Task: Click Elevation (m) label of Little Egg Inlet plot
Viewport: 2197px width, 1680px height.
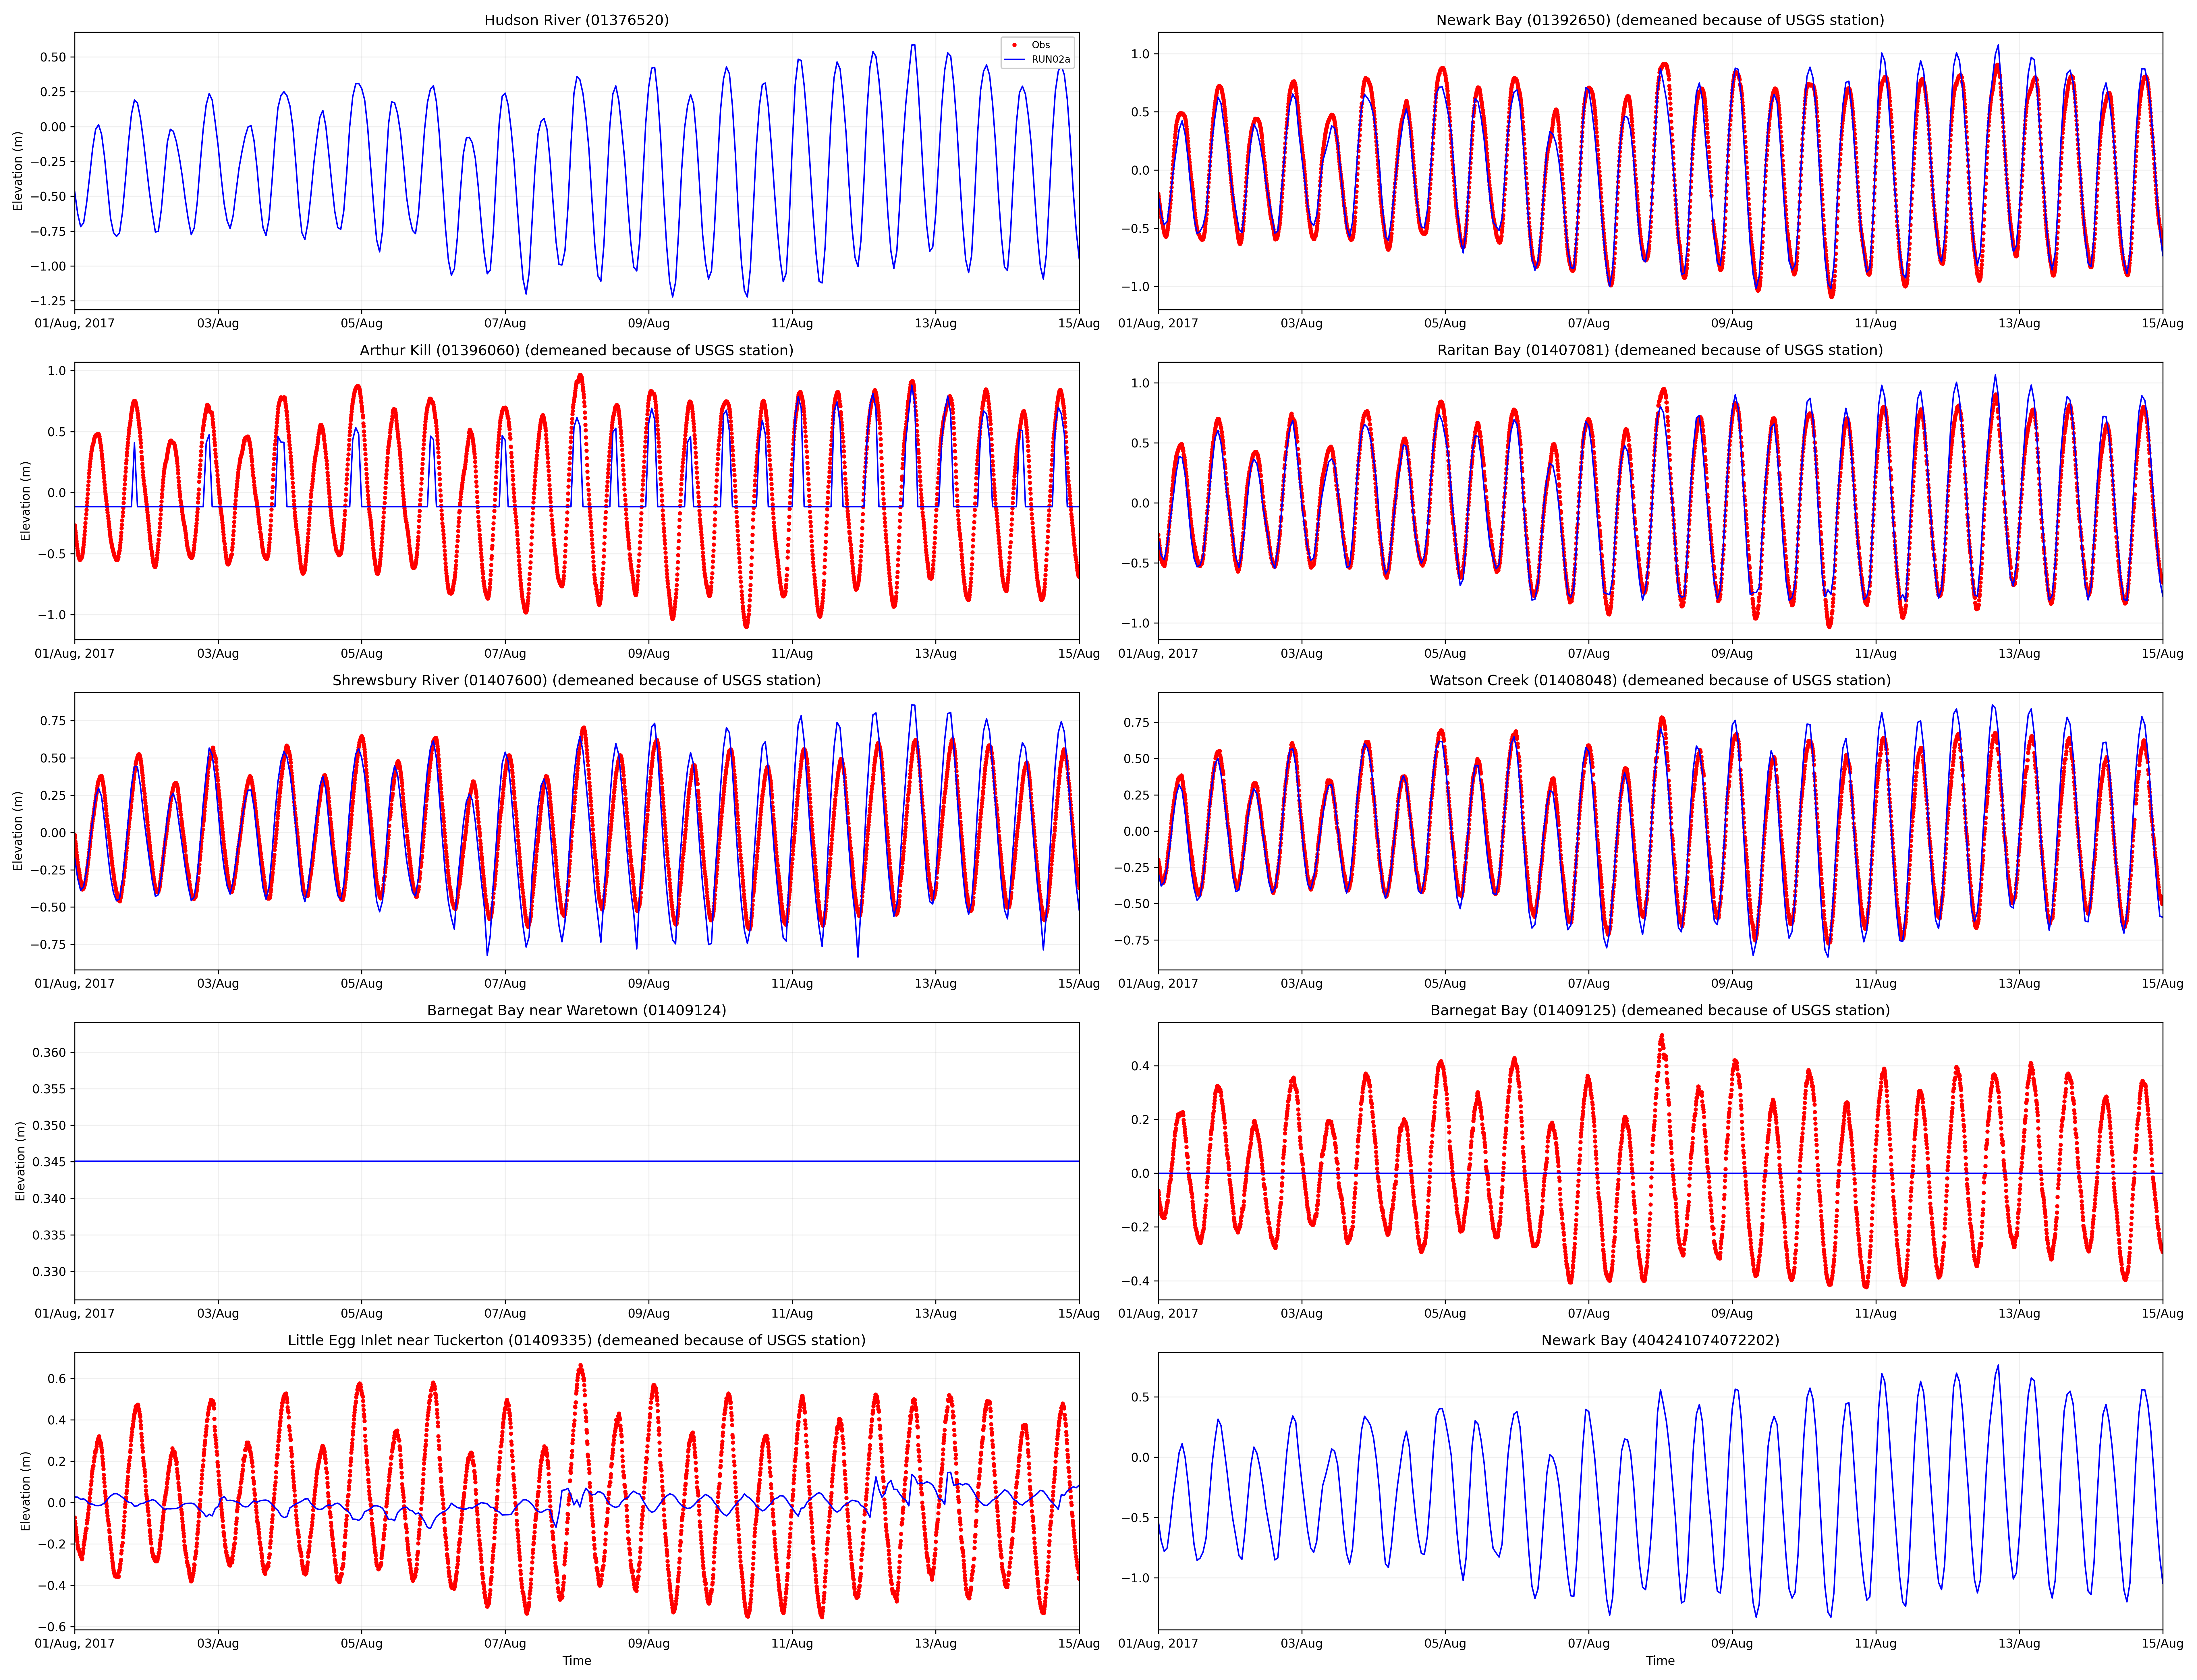Action: pos(25,1491)
